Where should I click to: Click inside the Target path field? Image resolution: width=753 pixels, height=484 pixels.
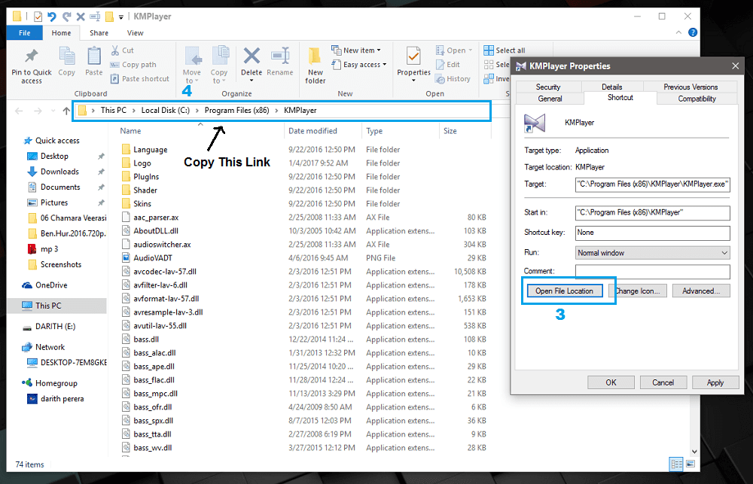click(x=653, y=184)
